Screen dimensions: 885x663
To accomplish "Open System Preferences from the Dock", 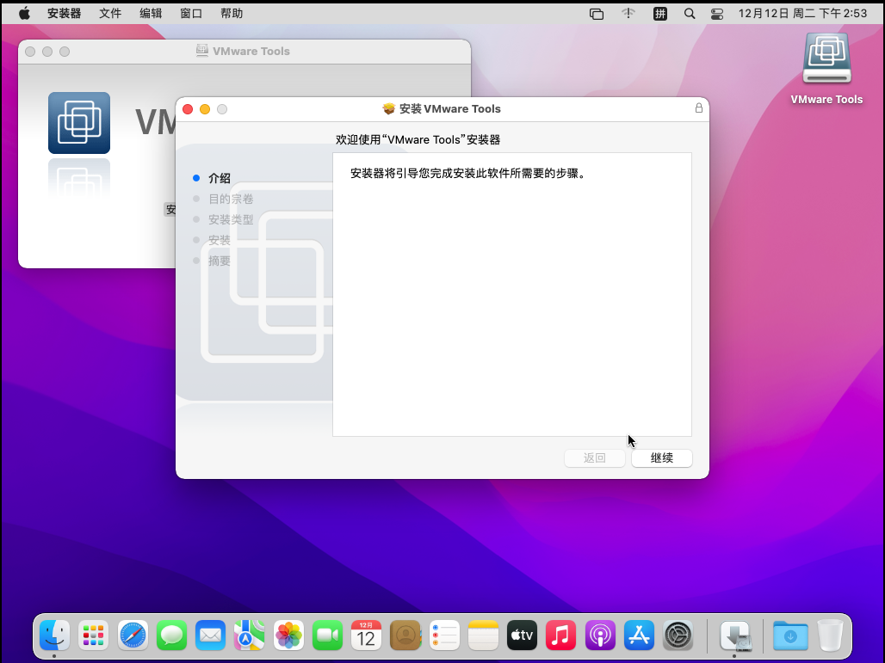I will tap(678, 635).
